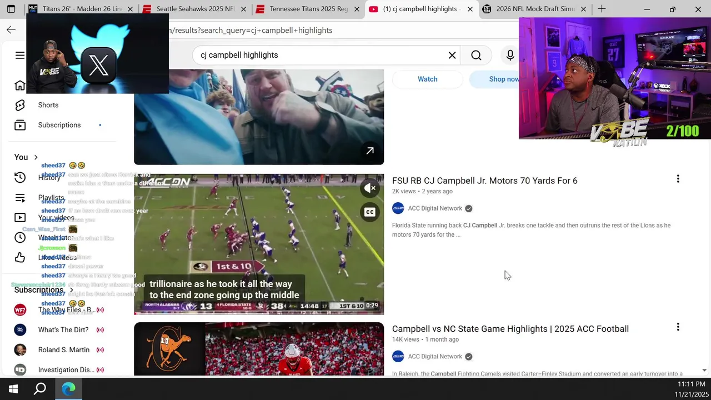Open the browser tab actions icon
This screenshot has height=400, width=711.
[x=11, y=9]
